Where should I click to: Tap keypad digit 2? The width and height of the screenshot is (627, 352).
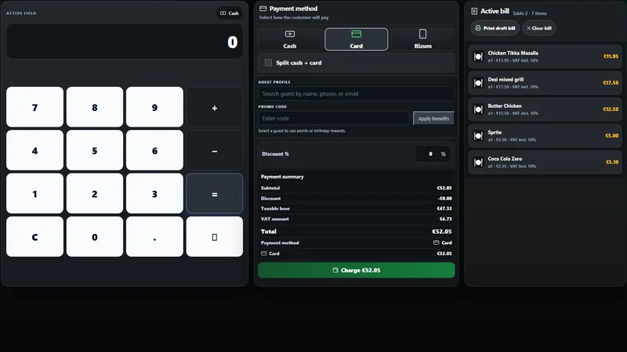pyautogui.click(x=95, y=193)
